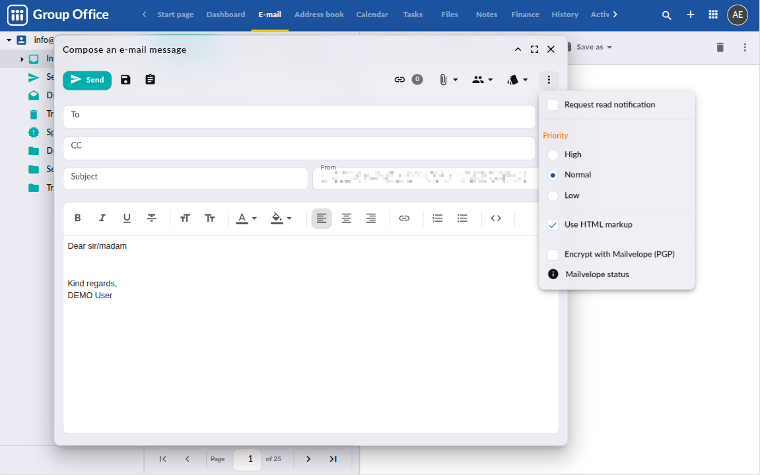The width and height of the screenshot is (760, 475).
Task: Show the previous tabs using the left chevron
Action: tap(144, 15)
